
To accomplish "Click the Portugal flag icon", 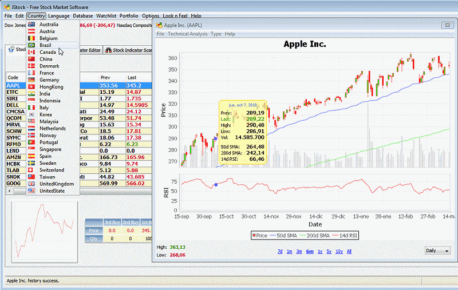I will pyautogui.click(x=31, y=142).
